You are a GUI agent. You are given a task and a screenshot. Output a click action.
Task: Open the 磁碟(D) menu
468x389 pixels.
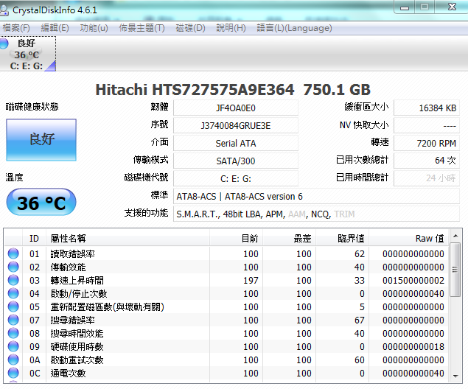point(190,28)
